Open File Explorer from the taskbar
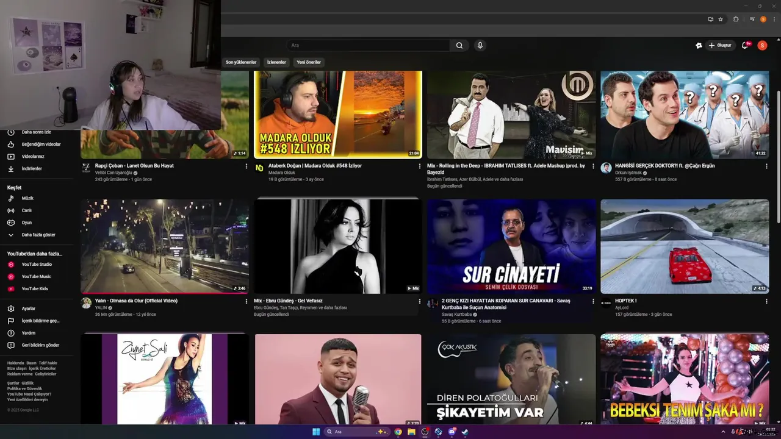This screenshot has width=781, height=439. tap(411, 432)
